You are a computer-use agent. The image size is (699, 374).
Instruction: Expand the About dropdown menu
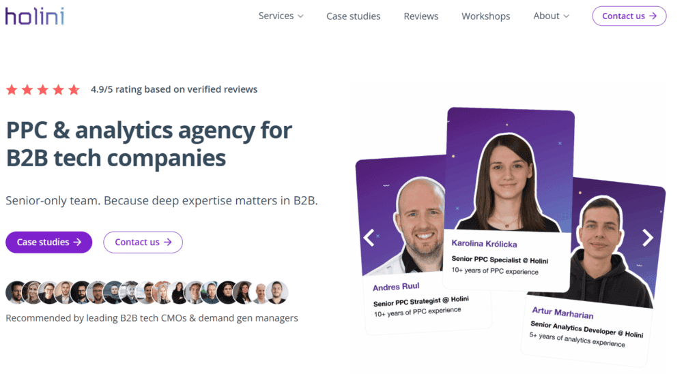coord(551,16)
